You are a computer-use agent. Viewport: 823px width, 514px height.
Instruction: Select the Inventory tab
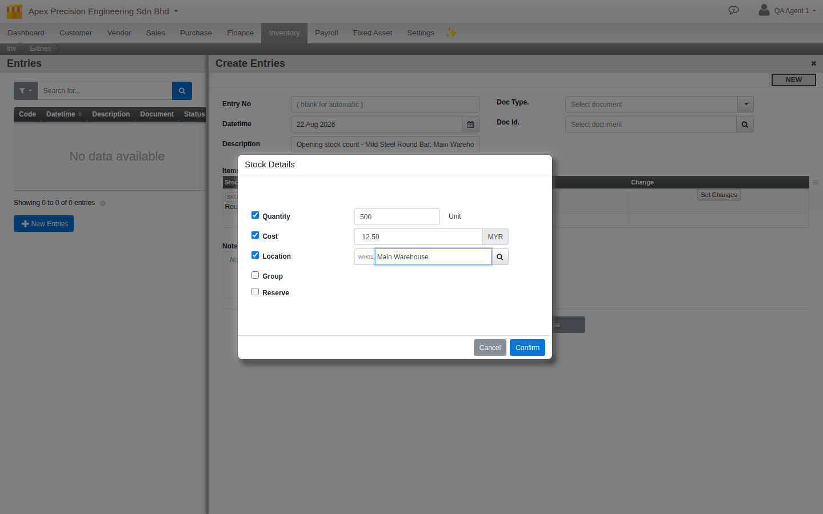click(284, 33)
